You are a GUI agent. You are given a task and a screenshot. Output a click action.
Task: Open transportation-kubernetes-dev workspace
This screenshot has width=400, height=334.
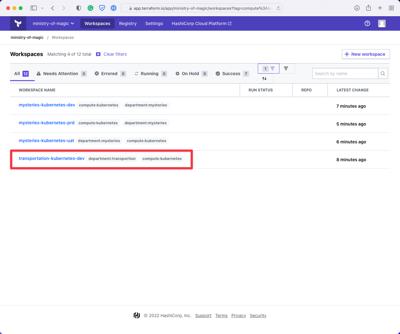(52, 158)
